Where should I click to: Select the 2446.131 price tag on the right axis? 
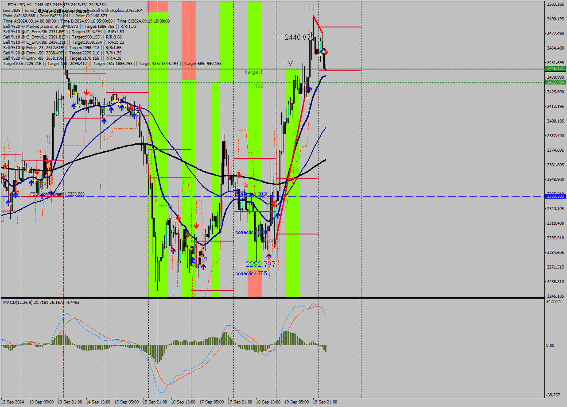[x=555, y=69]
